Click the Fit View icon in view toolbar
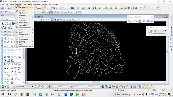 point(52,20)
